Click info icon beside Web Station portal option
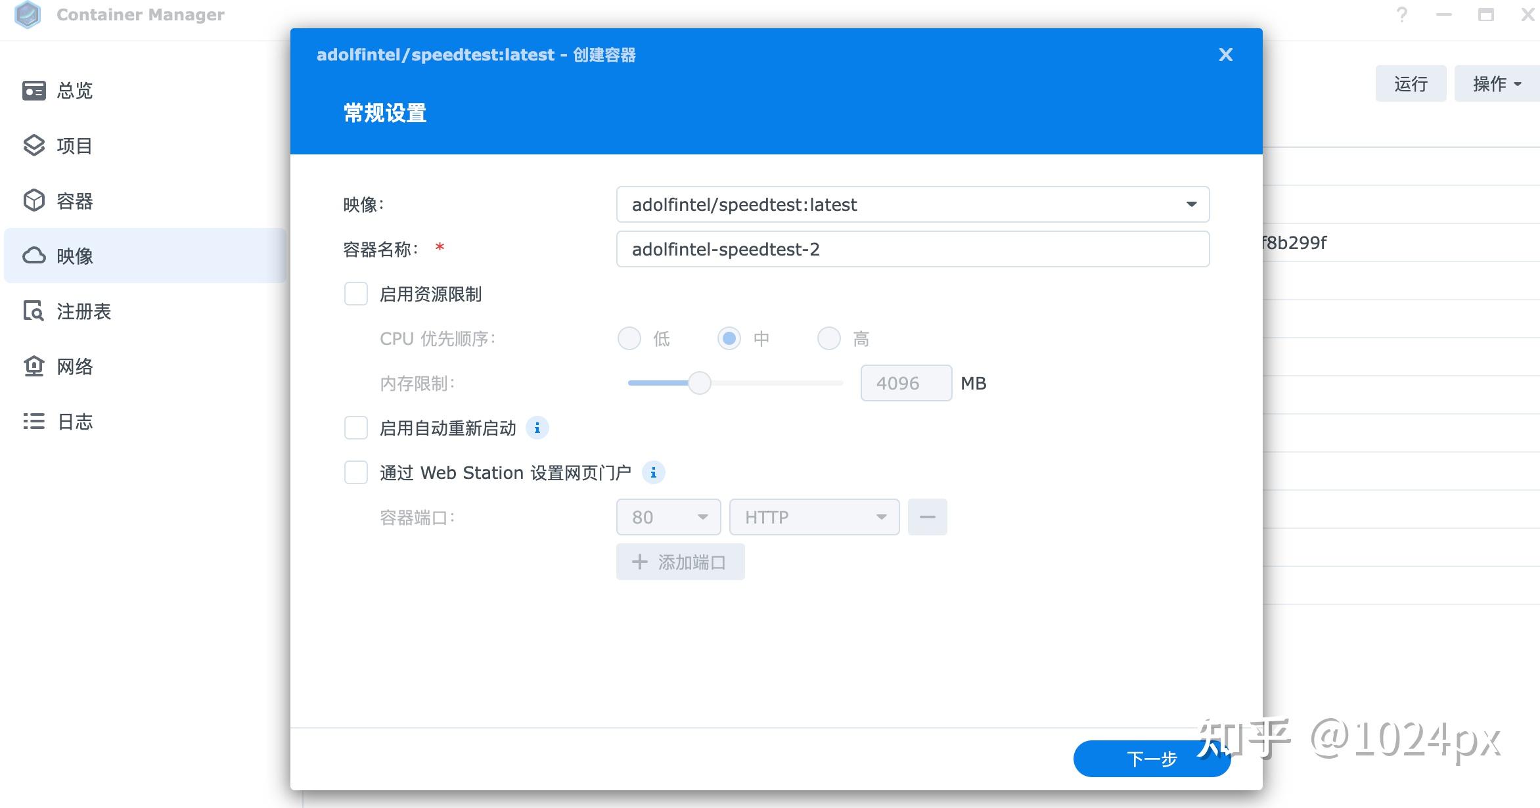The image size is (1540, 808). [653, 473]
